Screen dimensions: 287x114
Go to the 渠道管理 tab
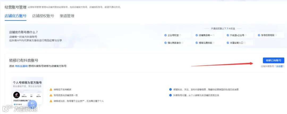tap(67, 16)
